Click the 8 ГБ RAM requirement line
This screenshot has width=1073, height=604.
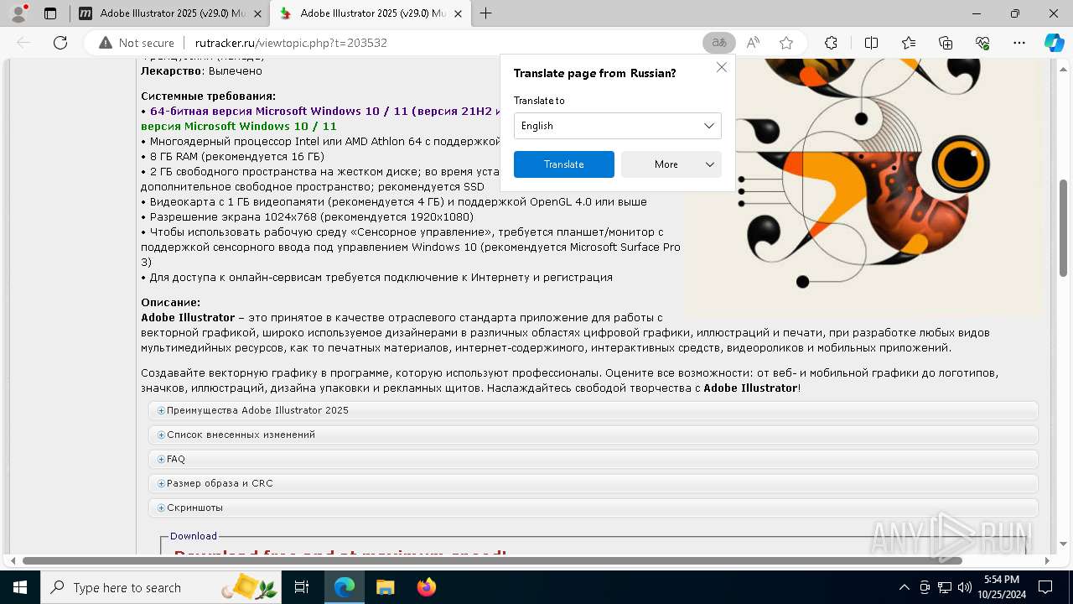coord(232,157)
